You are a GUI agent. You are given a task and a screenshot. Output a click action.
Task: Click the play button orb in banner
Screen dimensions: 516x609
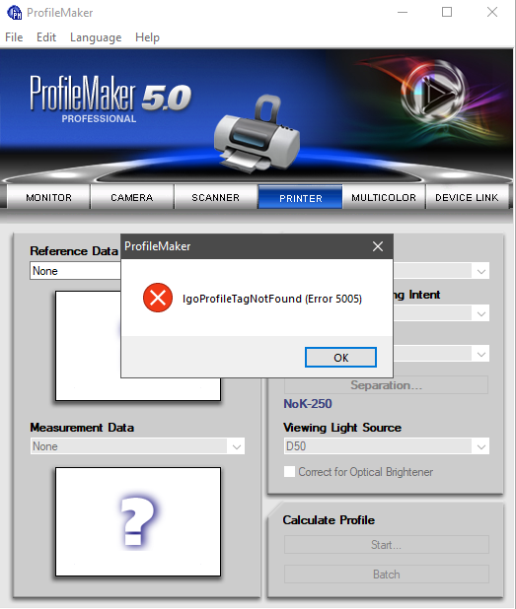[x=433, y=94]
